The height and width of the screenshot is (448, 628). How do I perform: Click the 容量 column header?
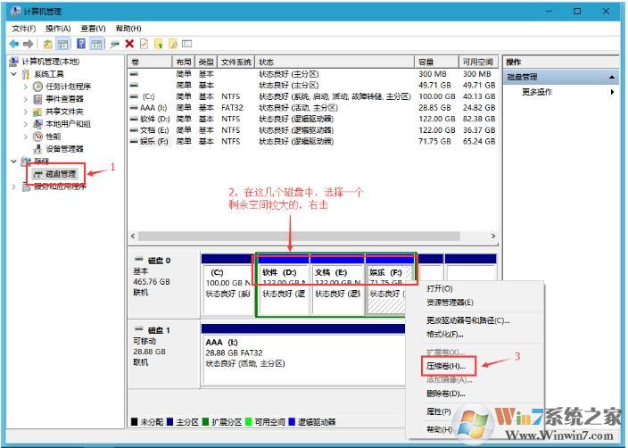pyautogui.click(x=426, y=62)
